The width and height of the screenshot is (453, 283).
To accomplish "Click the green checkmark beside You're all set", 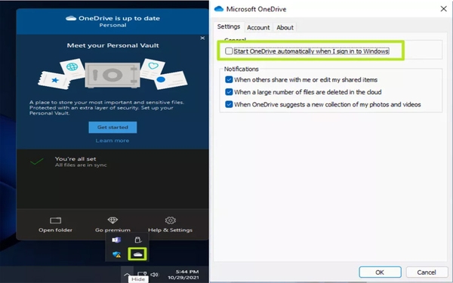I will tap(37, 161).
